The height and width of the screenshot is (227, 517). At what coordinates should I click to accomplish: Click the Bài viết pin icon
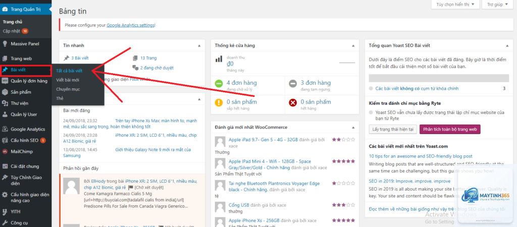pos(5,70)
